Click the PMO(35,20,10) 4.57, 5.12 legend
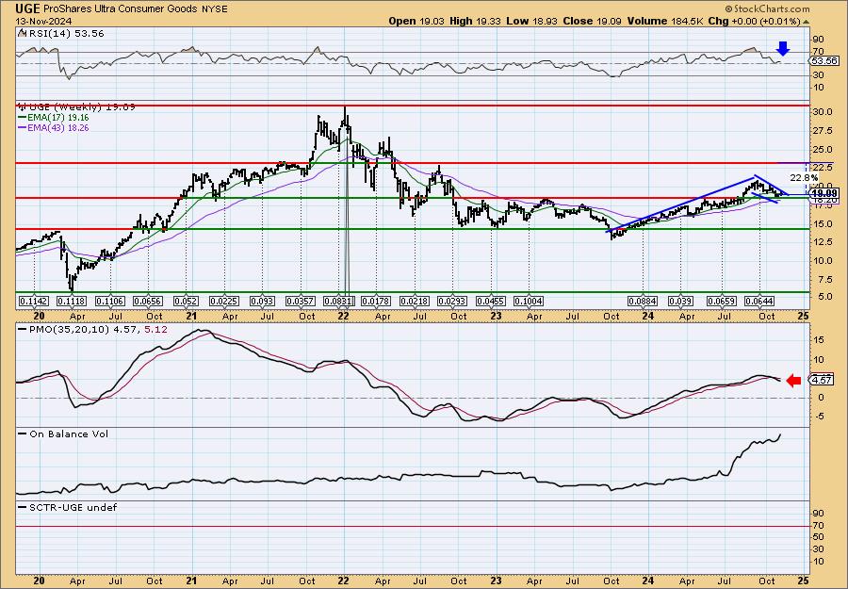This screenshot has height=589, width=848. pos(92,328)
